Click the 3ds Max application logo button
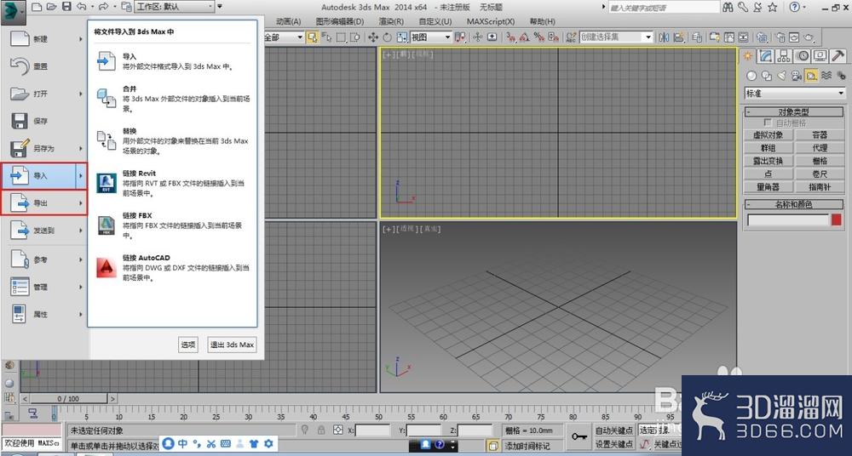852x456 pixels. [13, 11]
